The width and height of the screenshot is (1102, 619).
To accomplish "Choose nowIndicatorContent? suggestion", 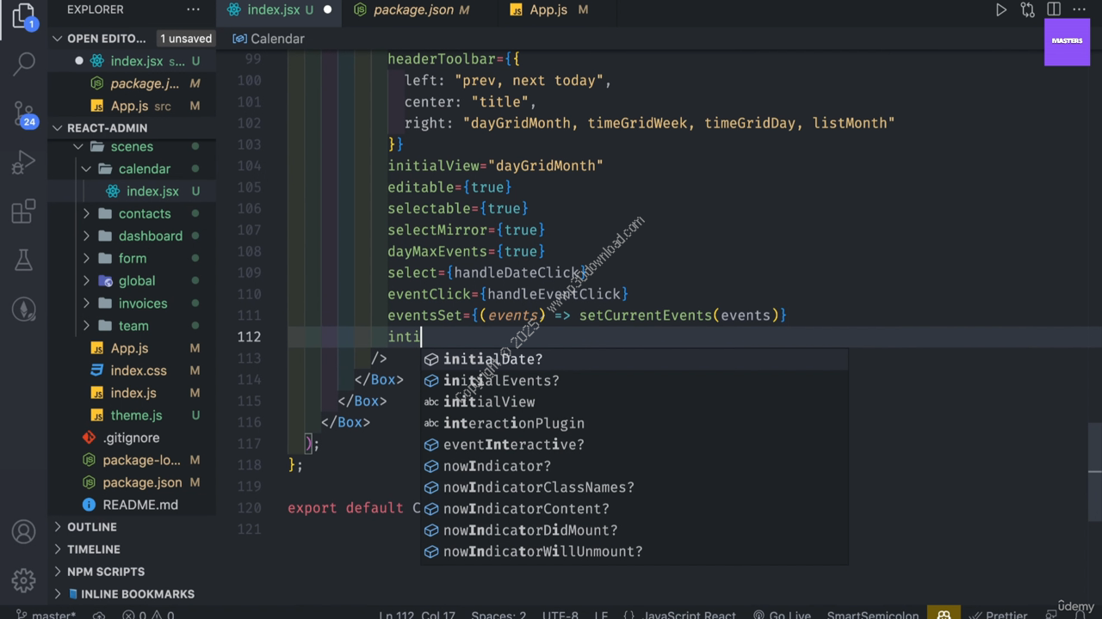I will point(635,509).
